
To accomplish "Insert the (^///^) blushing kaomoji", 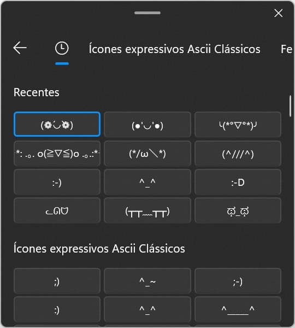I will pos(238,153).
